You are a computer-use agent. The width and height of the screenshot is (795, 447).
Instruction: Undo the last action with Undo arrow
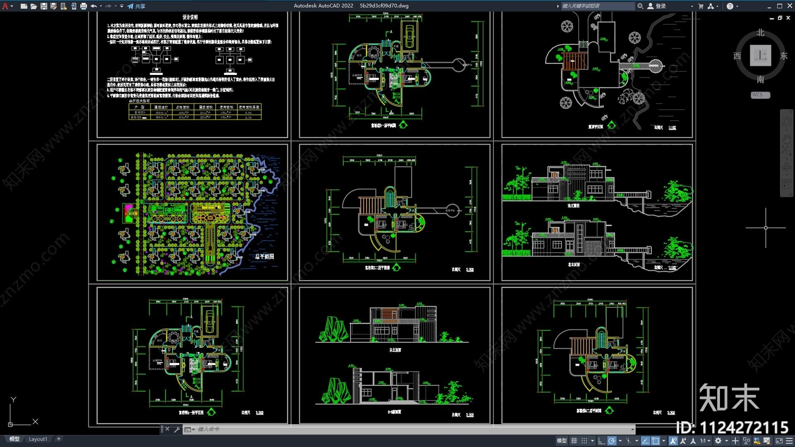(93, 6)
